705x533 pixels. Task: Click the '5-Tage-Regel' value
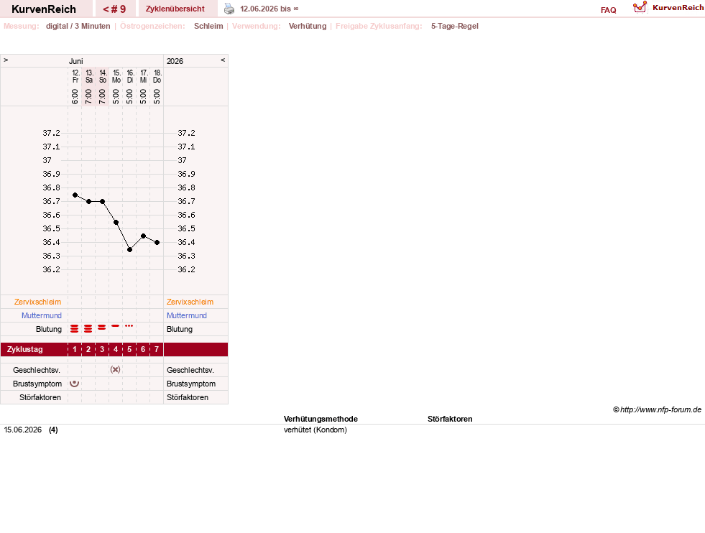point(455,26)
